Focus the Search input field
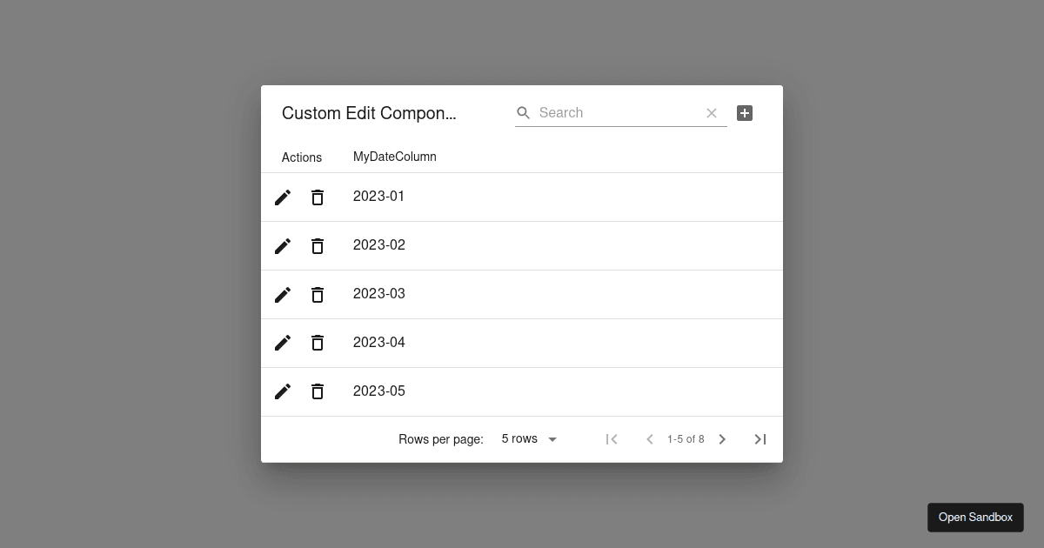This screenshot has height=548, width=1044. (617, 113)
